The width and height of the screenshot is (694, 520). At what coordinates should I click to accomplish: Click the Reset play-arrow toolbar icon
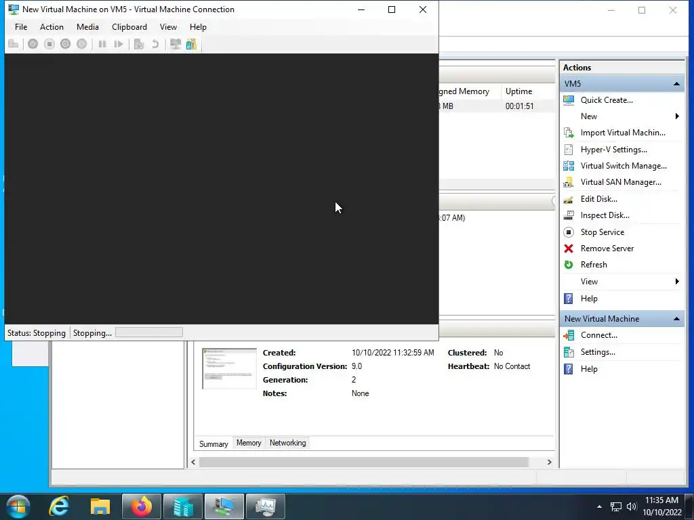click(x=118, y=44)
